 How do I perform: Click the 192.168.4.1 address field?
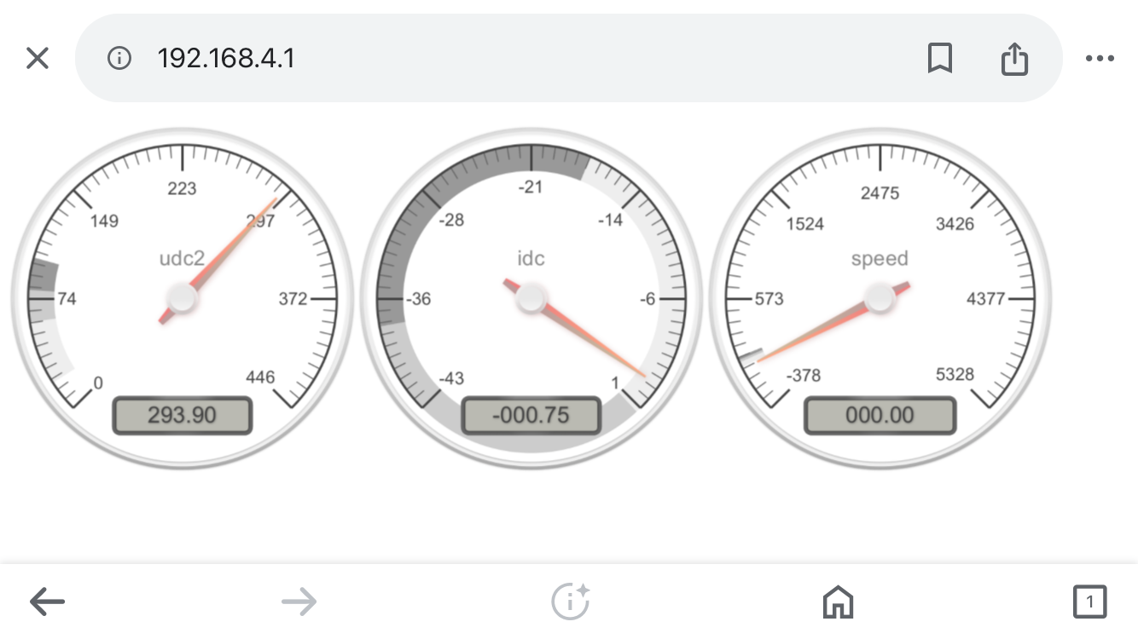coord(226,58)
